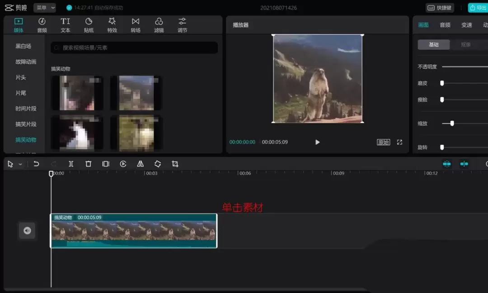The image size is (488, 293).
Task: Click the undo arrow icon
Action: (37, 164)
